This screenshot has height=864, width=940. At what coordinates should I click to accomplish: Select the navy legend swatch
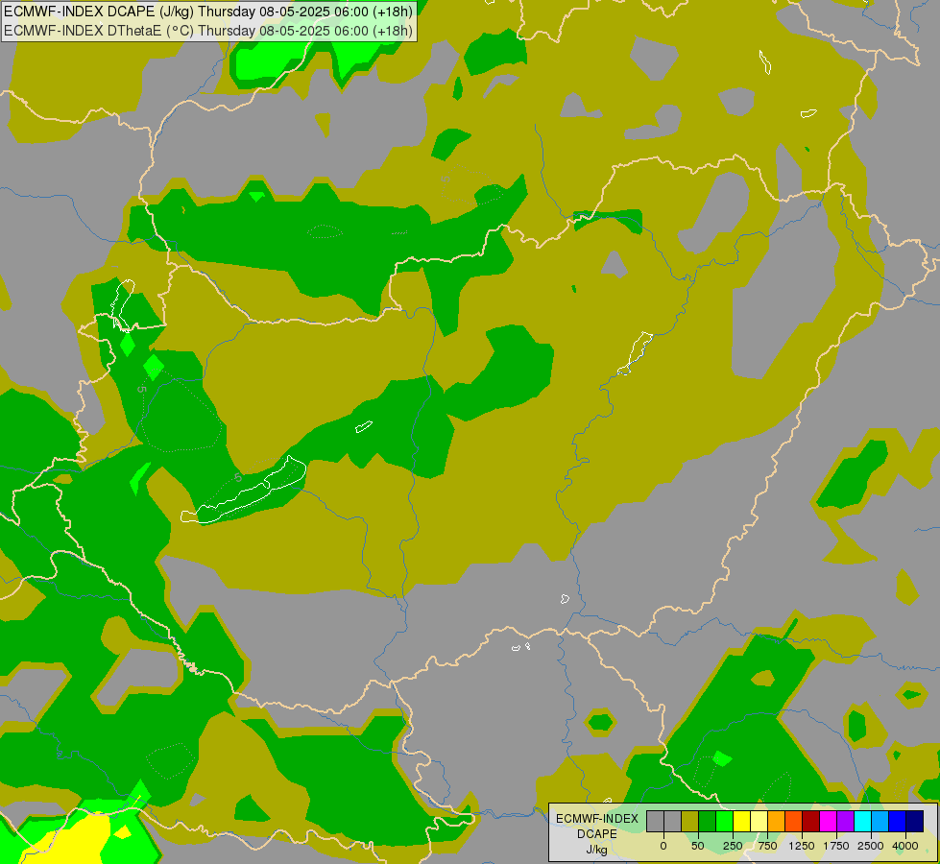(915, 821)
